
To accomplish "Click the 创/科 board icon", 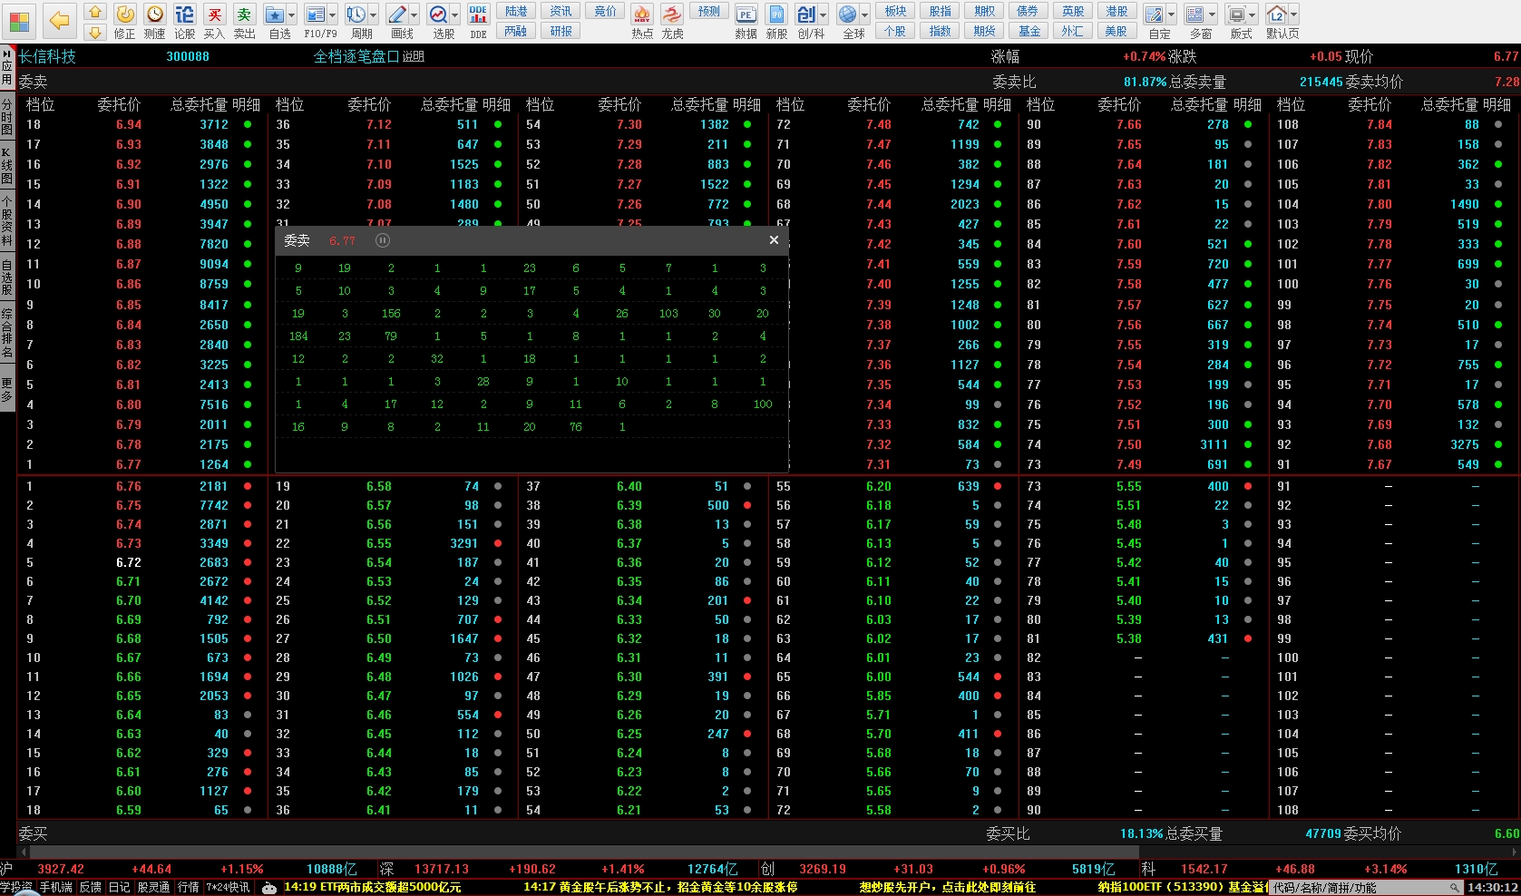I will click(806, 15).
